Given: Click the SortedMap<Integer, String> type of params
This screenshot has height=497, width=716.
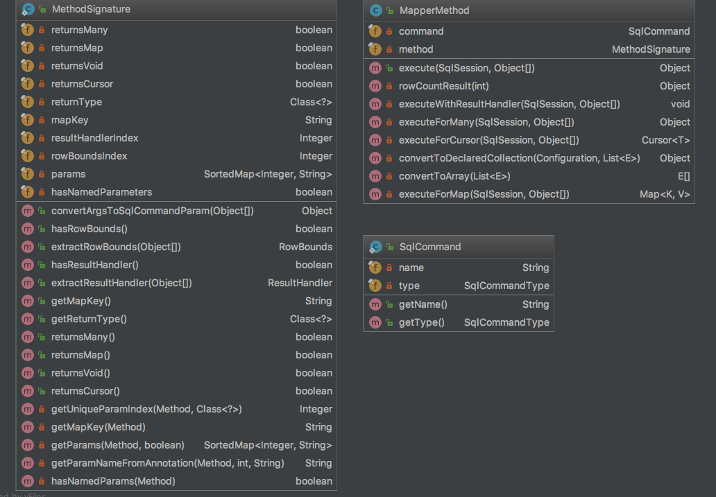Looking at the screenshot, I should tap(268, 175).
